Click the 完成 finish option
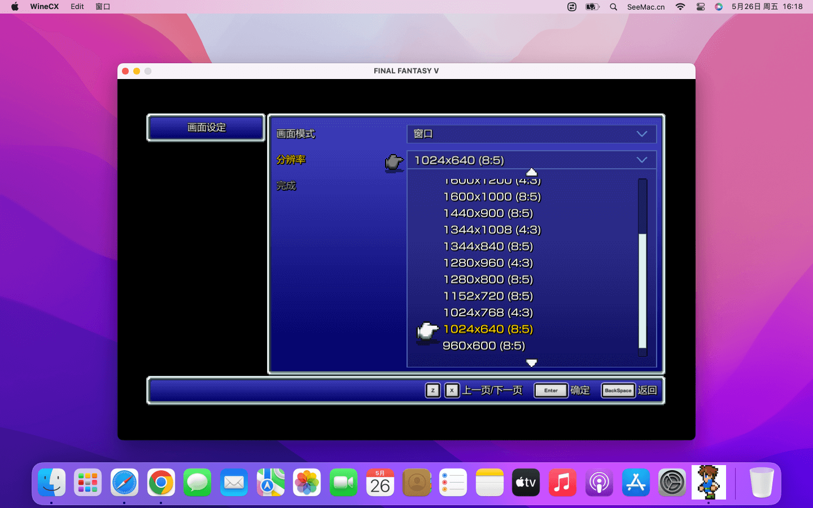Image resolution: width=813 pixels, height=508 pixels. 286,186
